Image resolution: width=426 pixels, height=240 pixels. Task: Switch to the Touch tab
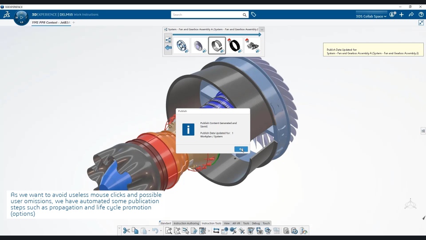[266, 223]
